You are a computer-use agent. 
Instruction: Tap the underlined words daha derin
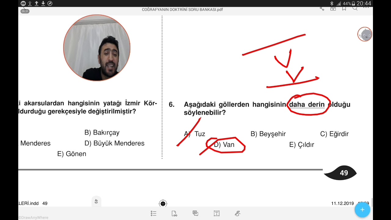(307, 105)
